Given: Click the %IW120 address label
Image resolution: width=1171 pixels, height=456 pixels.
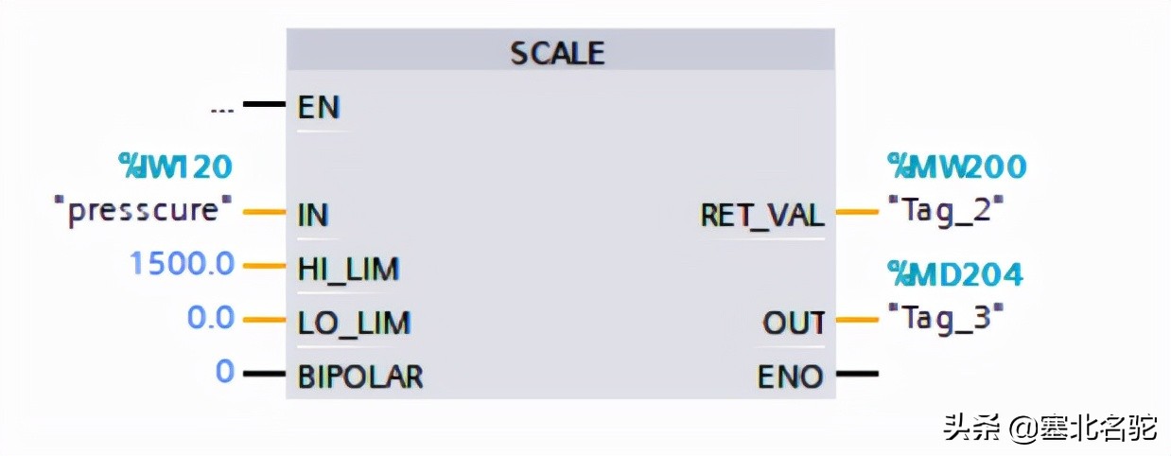Looking at the screenshot, I should tap(175, 167).
